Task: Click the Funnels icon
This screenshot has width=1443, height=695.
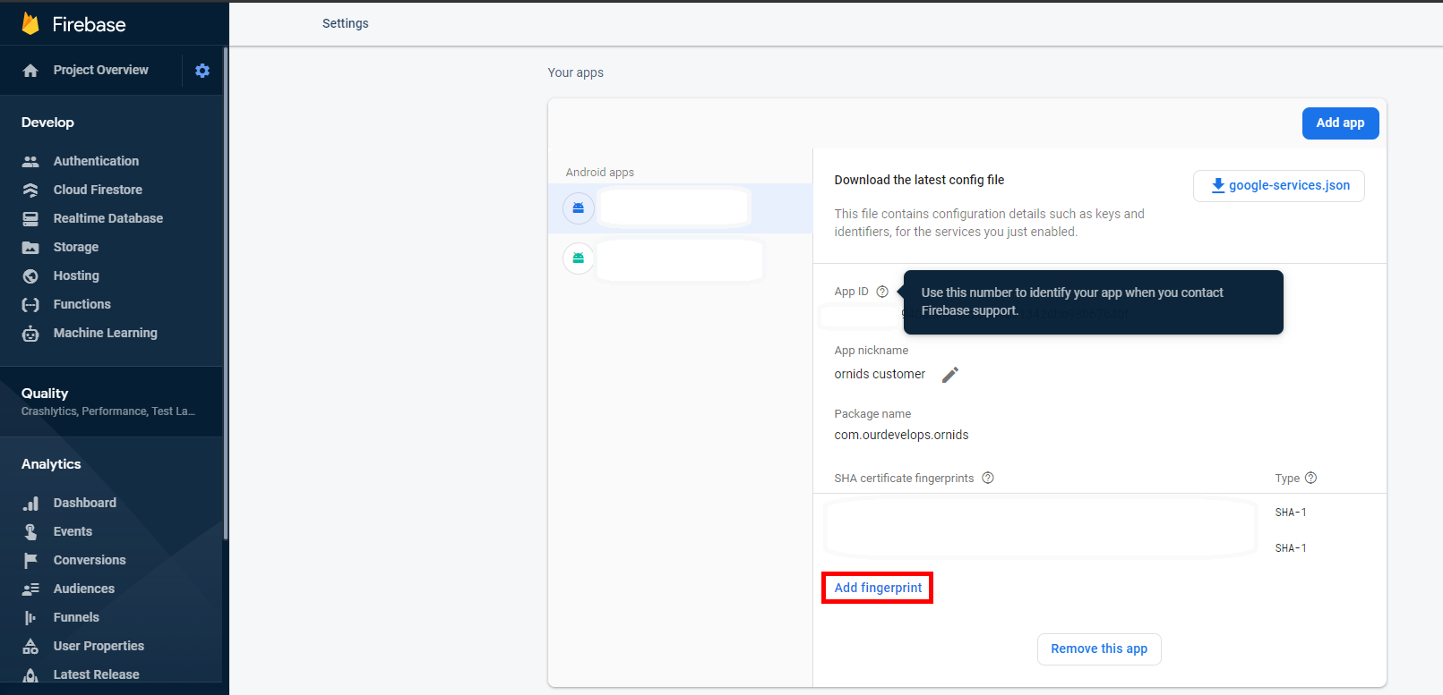Action: point(30,618)
